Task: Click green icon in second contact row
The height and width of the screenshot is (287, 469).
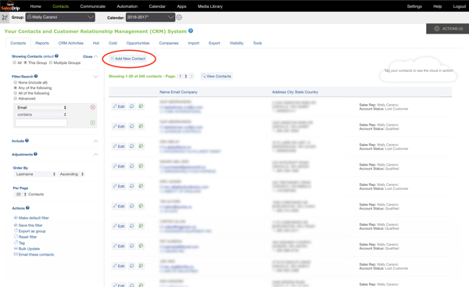Action: (x=141, y=126)
